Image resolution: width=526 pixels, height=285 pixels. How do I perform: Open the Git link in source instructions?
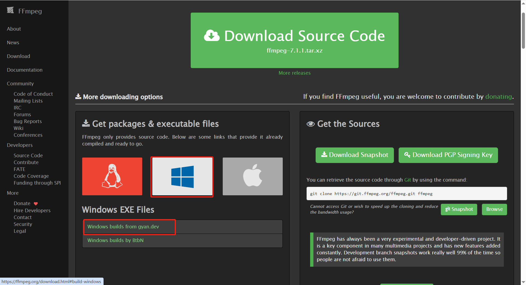pyautogui.click(x=407, y=180)
